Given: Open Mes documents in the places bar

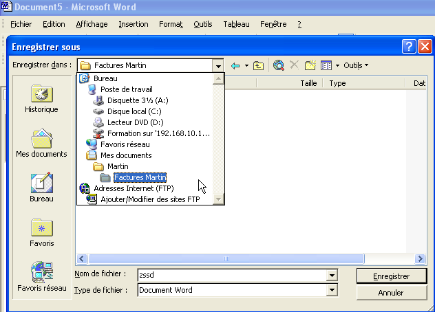Looking at the screenshot, I should point(41,143).
